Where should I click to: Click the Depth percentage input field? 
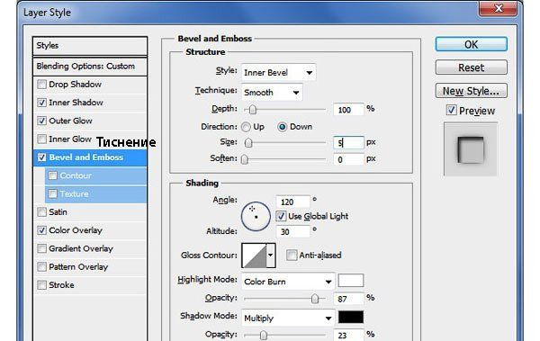tap(348, 110)
